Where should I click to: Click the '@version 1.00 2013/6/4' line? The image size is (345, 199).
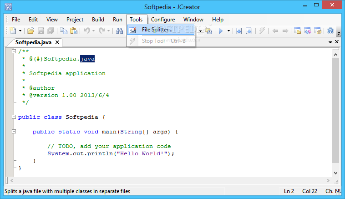69,95
